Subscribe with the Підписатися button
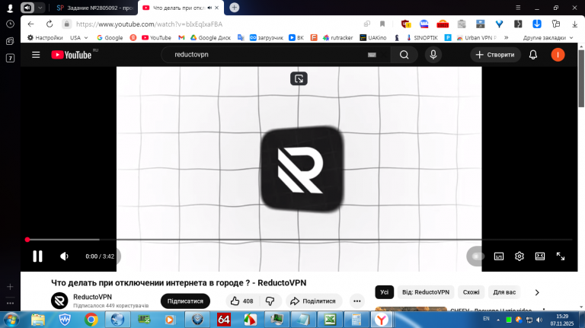Image resolution: width=585 pixels, height=328 pixels. (x=185, y=301)
